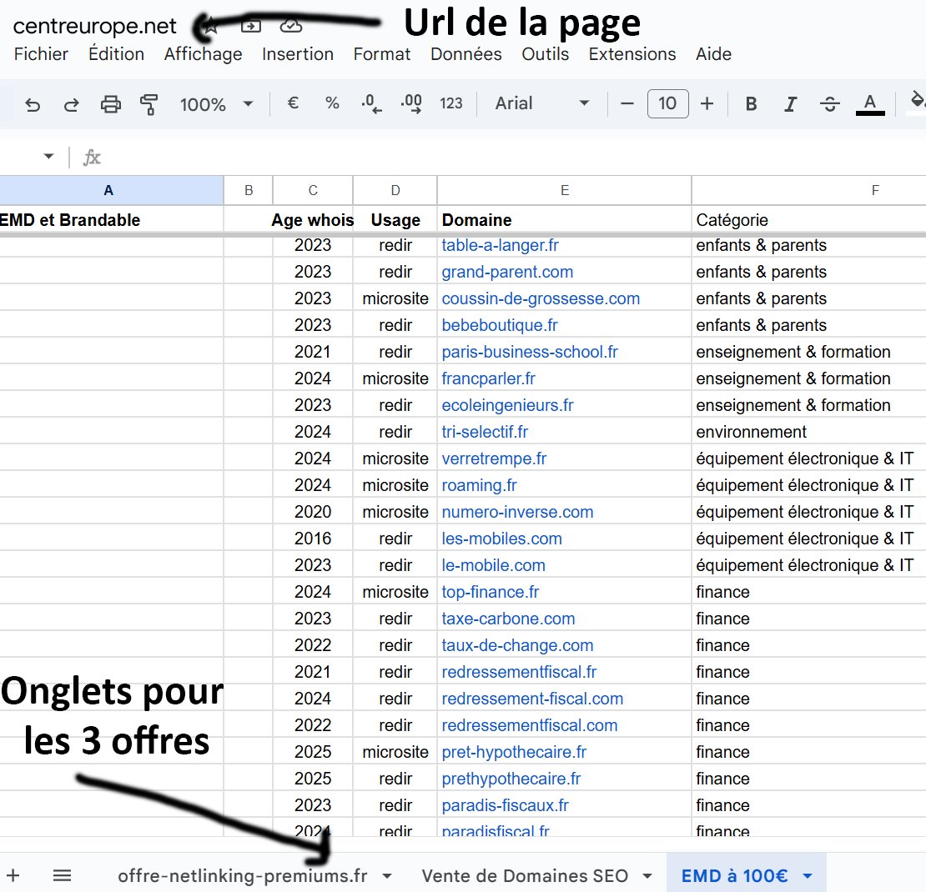Expand offre-netlinking-premiums.fr tab menu arrow
The image size is (926, 892).
[387, 876]
